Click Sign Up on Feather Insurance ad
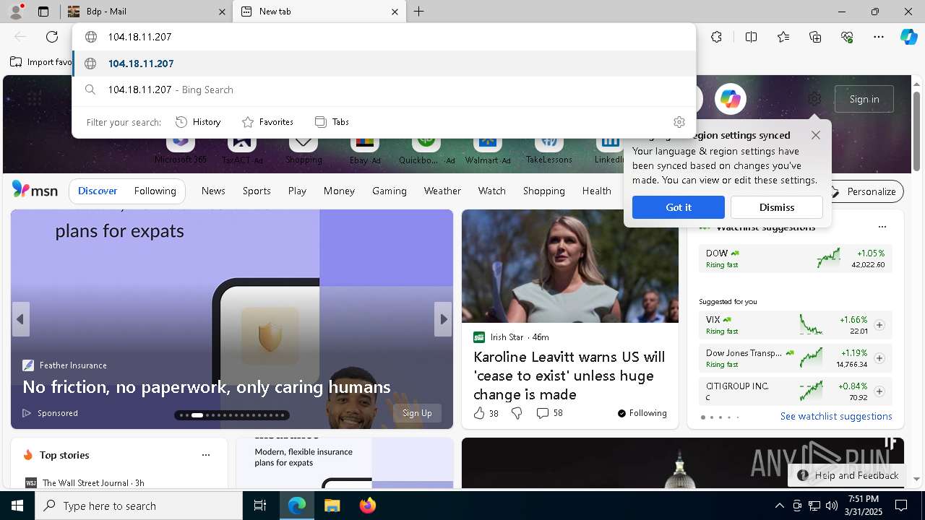The height and width of the screenshot is (520, 925). pos(417,413)
